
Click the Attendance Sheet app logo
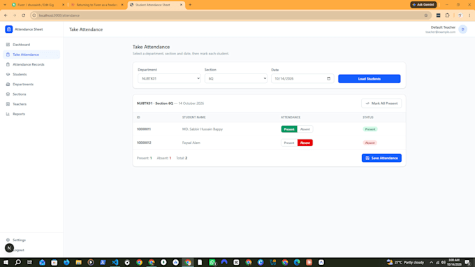coord(9,29)
